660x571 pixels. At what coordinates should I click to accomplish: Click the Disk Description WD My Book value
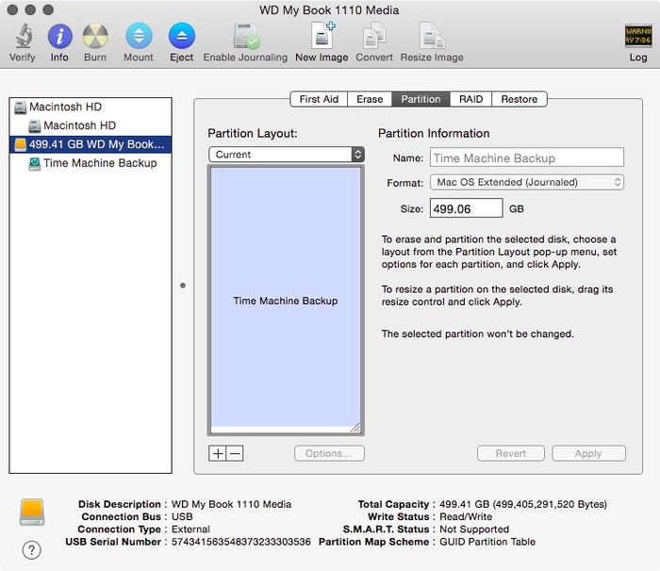[x=231, y=504]
